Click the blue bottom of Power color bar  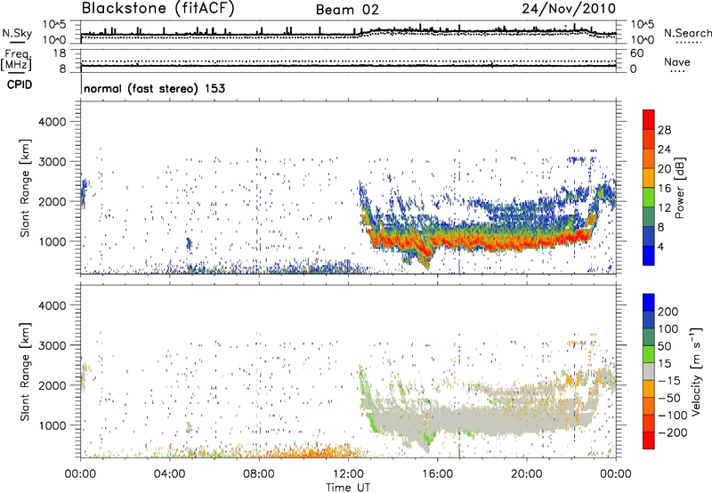tap(649, 255)
